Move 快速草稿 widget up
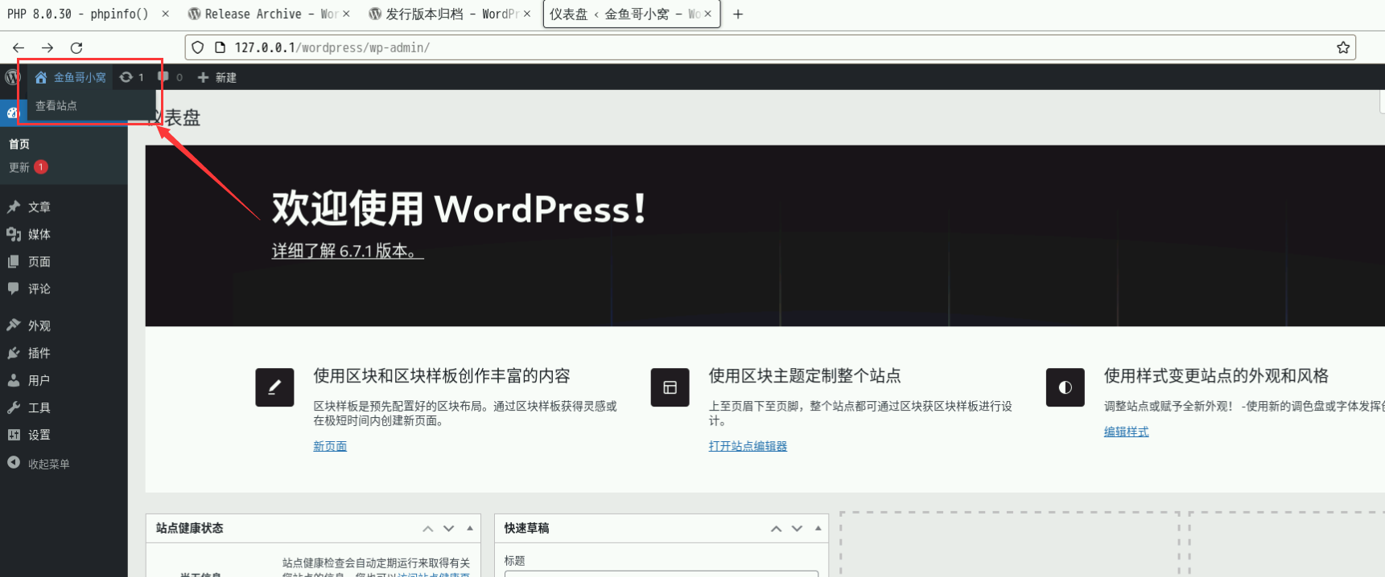 point(776,528)
